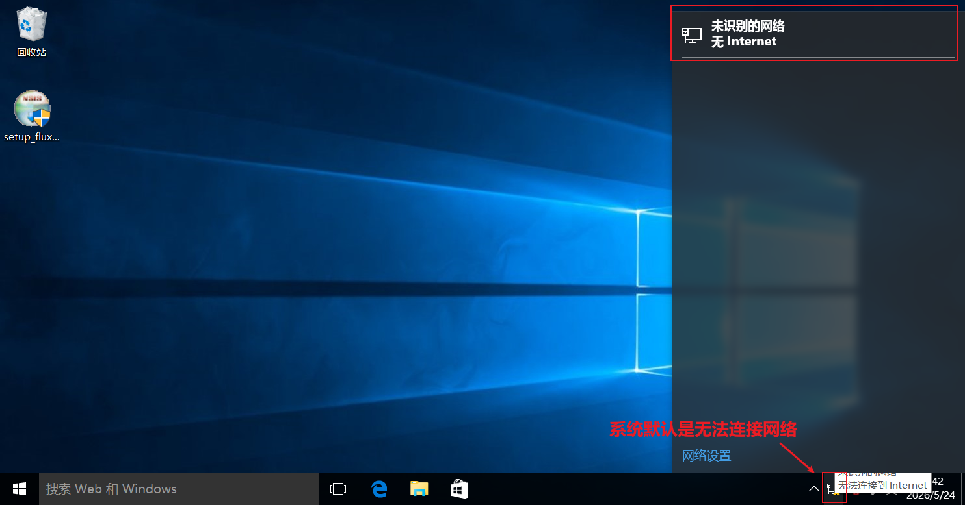
Task: Select the Recycle Bin desktop icon
Action: coord(32,23)
